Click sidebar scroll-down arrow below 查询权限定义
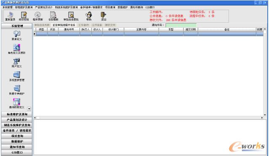269x156 pixels. point(29,109)
